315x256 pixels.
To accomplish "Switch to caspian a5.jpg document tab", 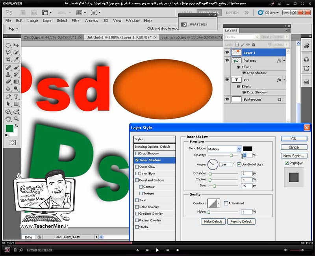I will [x=191, y=37].
